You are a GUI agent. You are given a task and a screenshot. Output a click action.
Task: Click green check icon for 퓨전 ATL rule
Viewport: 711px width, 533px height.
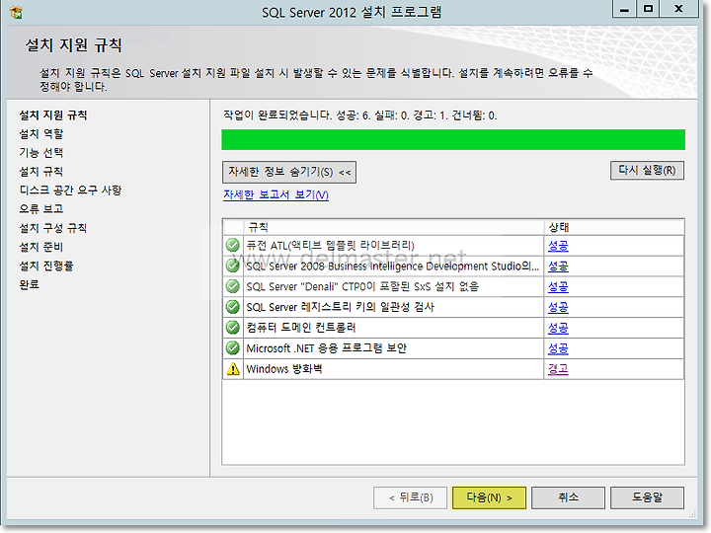coord(233,245)
